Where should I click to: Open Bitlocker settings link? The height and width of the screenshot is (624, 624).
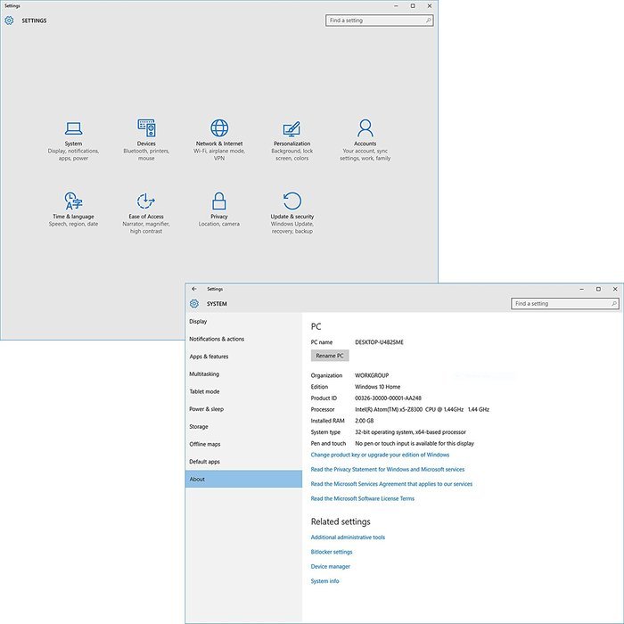coord(332,552)
